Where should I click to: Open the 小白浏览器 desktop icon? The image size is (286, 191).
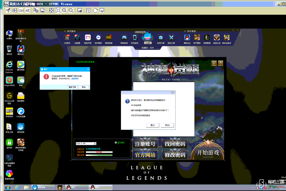21,112
